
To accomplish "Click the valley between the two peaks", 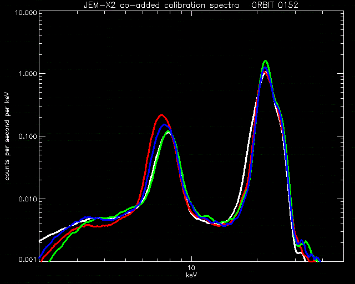I will tap(223, 225).
